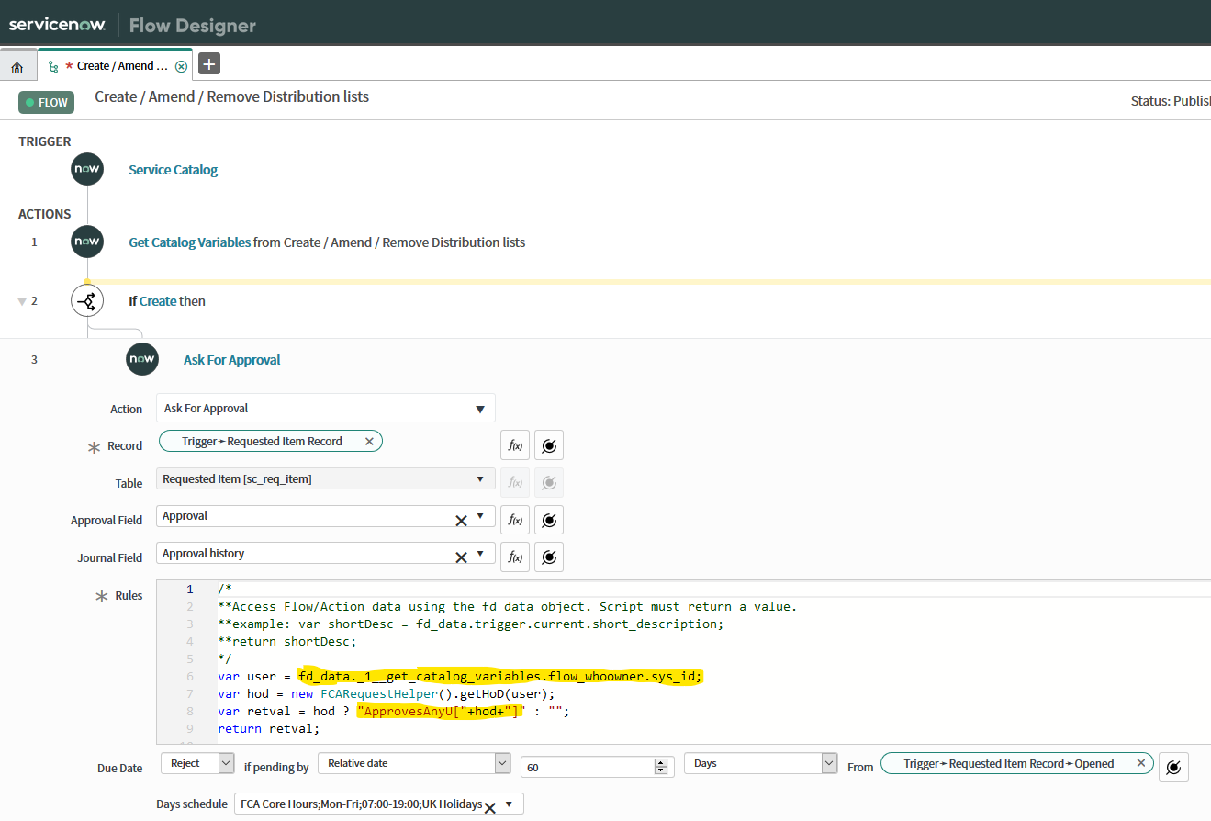This screenshot has height=821, width=1211.
Task: Increase the 60 days stepper value
Action: pos(659,760)
